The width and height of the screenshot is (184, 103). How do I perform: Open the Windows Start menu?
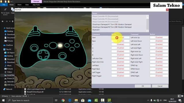pos(3,100)
